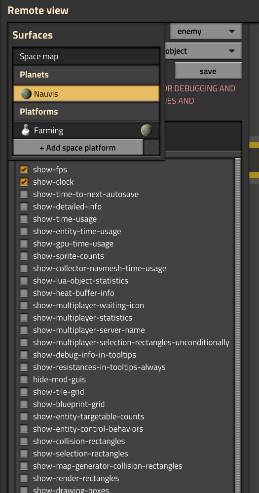
Task: Toggle show-multiplayer-server-name checkbox
Action: coord(24,330)
